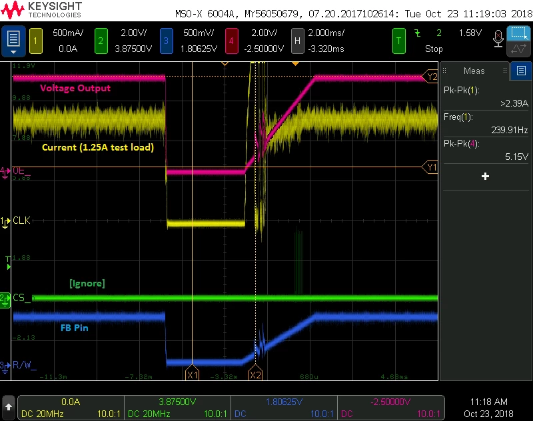The image size is (533, 421).
Task: Click the -3.320ms delay value
Action: [326, 49]
